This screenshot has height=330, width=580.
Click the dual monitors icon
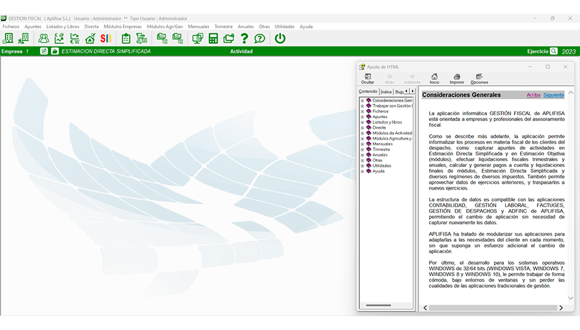[198, 38]
